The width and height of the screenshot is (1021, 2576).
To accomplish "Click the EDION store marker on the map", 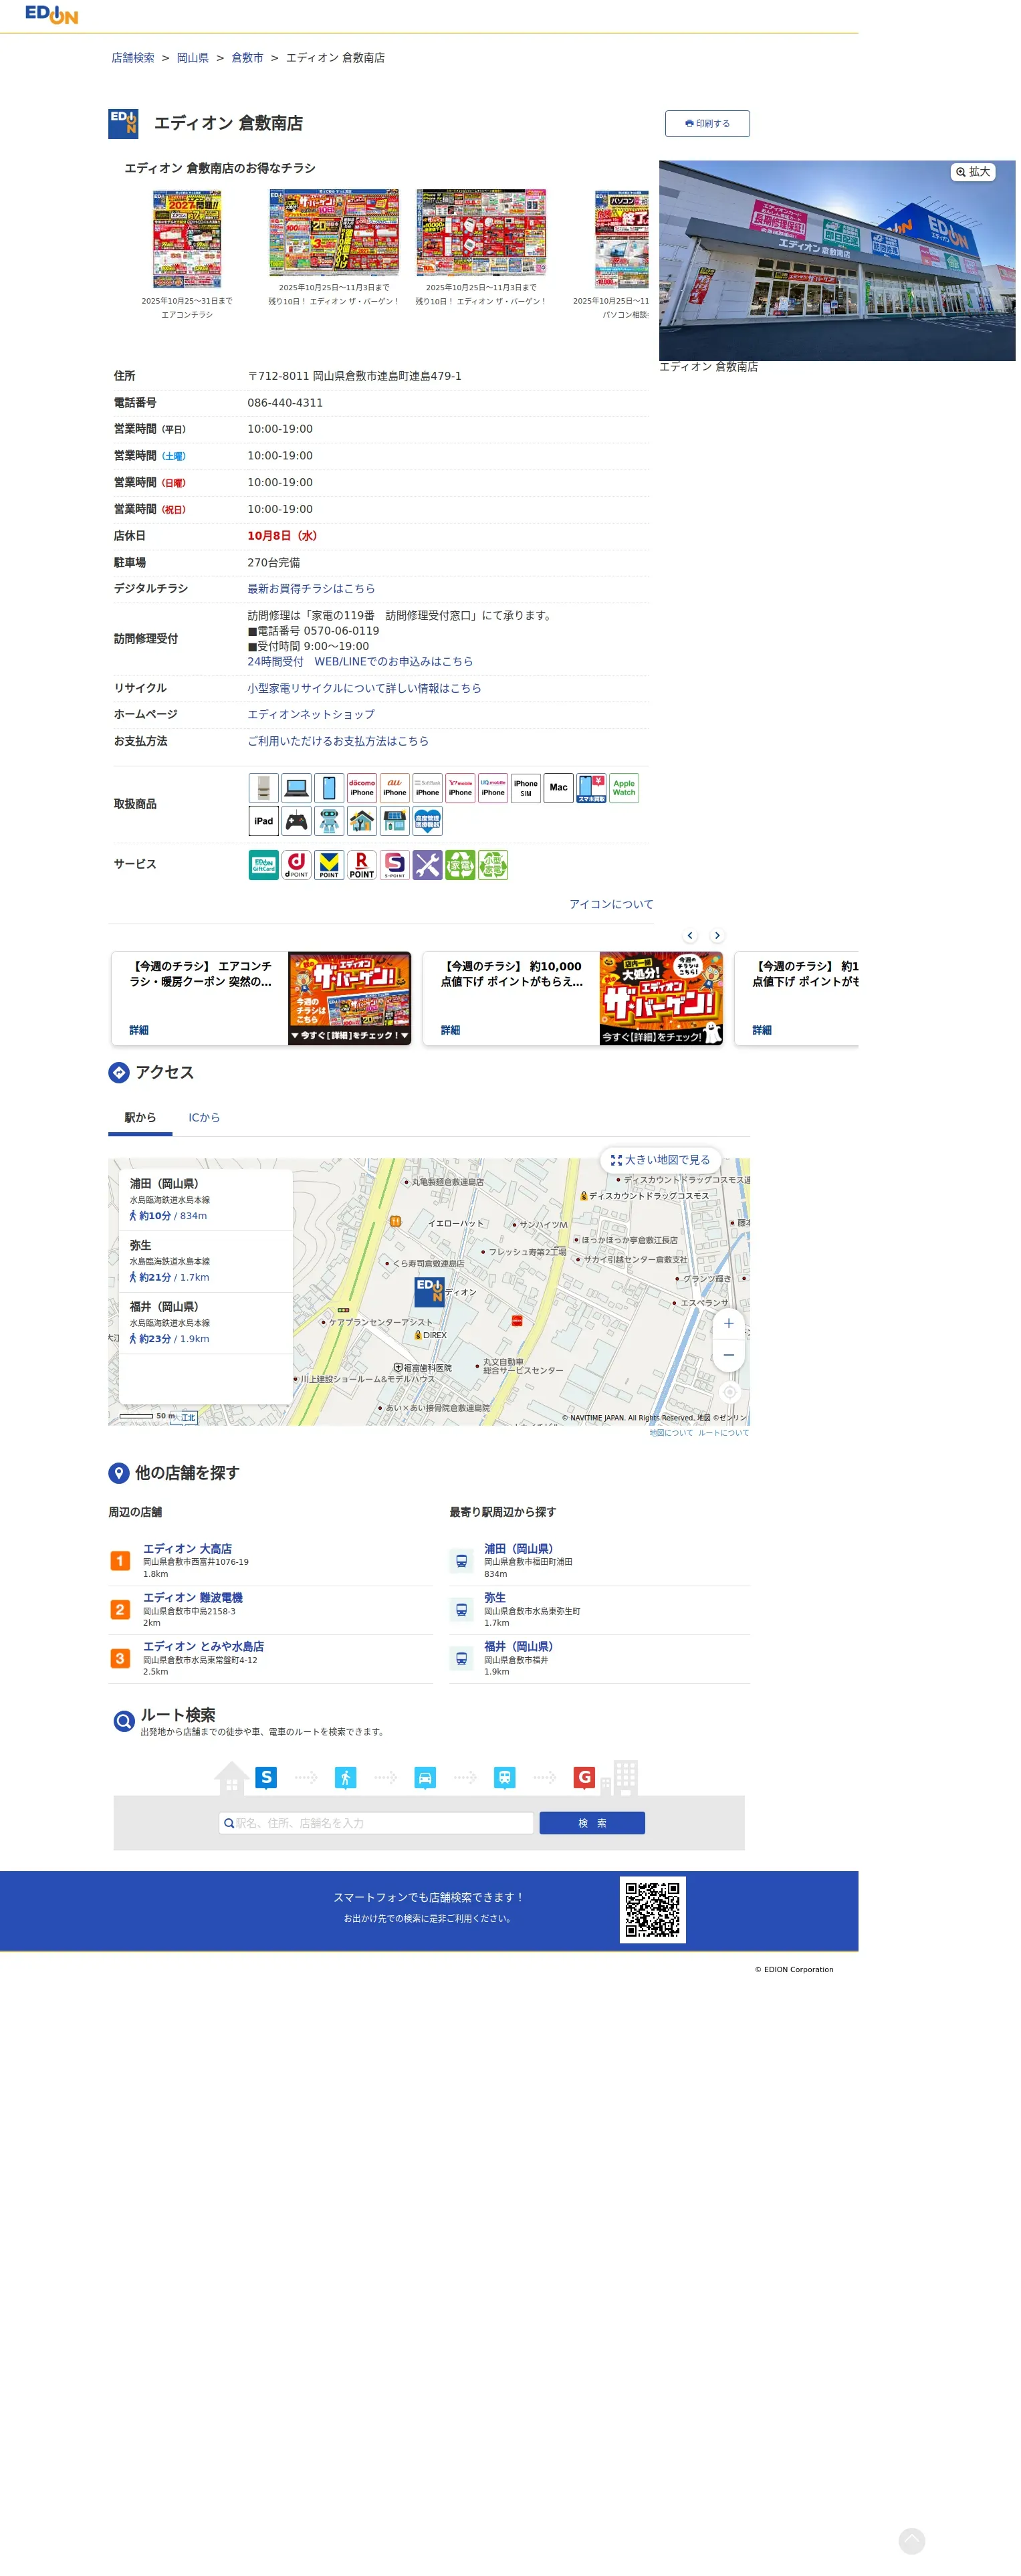I will tap(429, 1292).
